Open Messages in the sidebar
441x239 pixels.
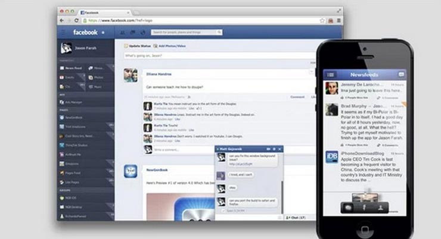96,68
